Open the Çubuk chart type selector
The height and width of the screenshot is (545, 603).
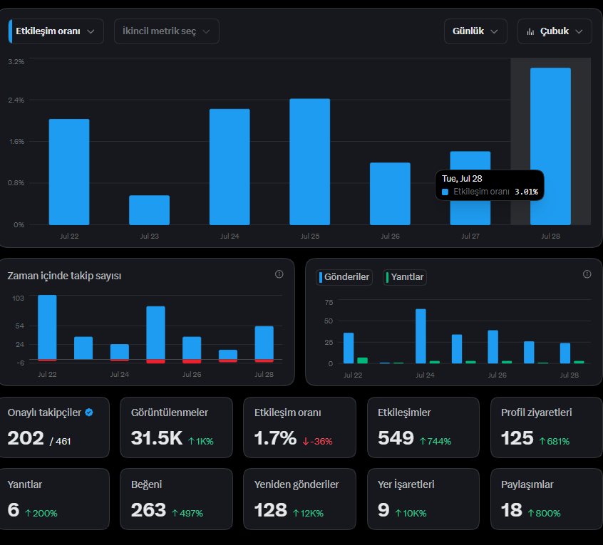point(555,31)
